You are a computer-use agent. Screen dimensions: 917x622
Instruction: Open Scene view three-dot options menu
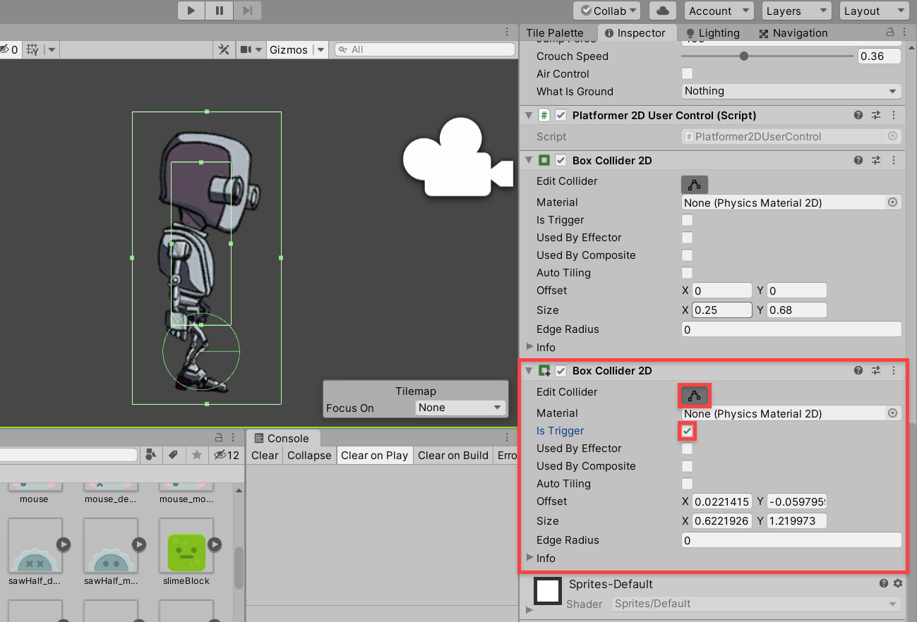point(507,32)
